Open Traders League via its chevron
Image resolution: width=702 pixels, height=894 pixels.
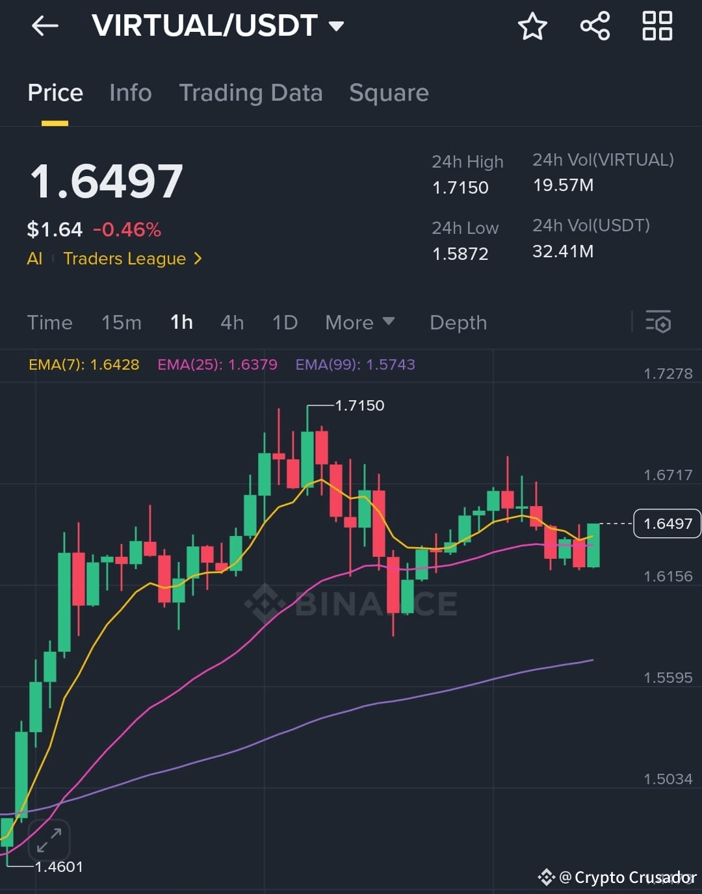tap(197, 259)
